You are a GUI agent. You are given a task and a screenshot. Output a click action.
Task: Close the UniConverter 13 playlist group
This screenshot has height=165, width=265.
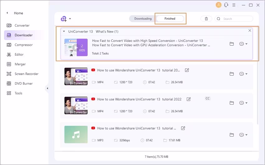tap(250, 31)
